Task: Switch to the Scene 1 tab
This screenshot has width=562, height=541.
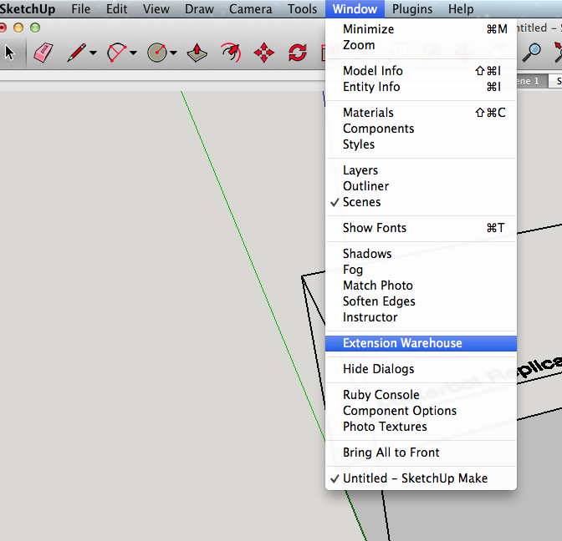Action: pyautogui.click(x=532, y=81)
